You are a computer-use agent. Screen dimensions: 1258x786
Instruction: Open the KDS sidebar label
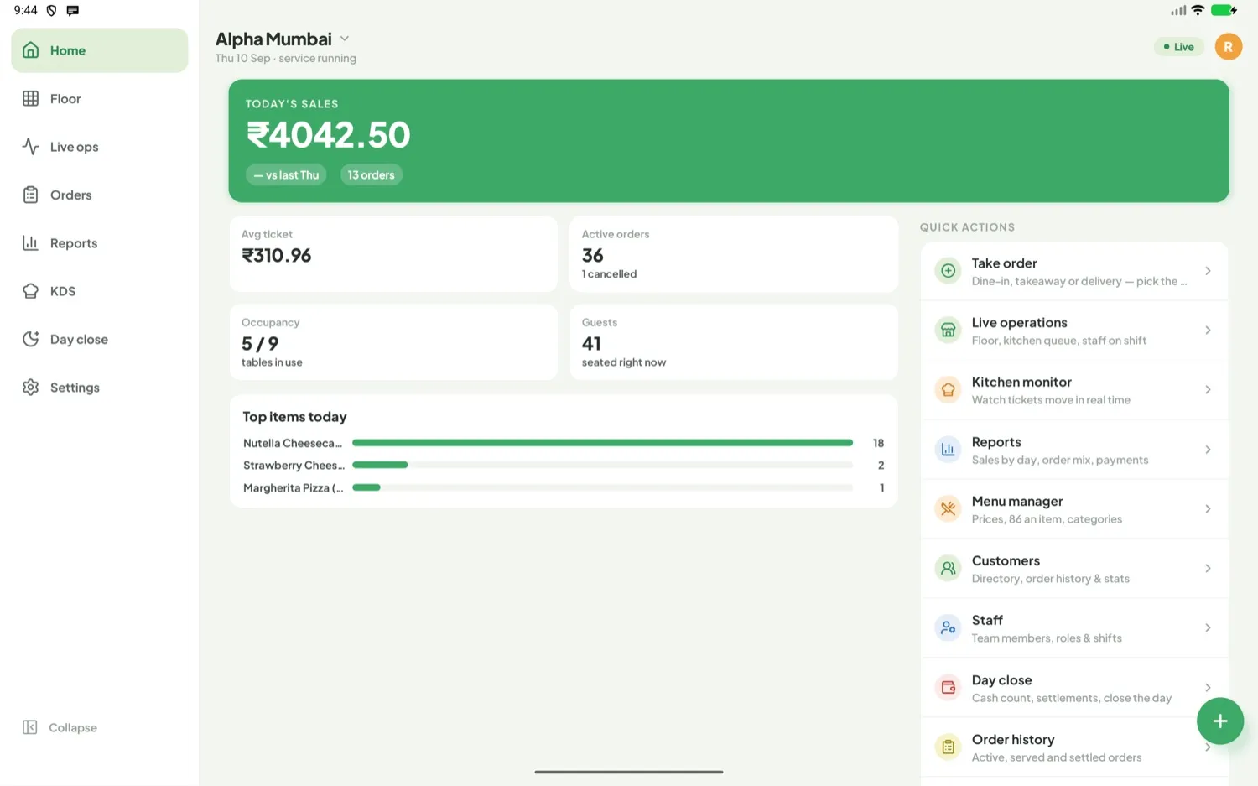pos(63,291)
